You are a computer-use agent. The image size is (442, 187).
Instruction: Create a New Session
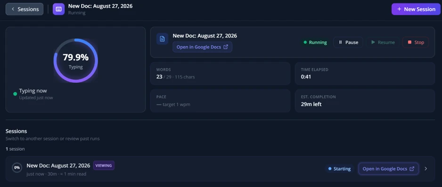416,9
